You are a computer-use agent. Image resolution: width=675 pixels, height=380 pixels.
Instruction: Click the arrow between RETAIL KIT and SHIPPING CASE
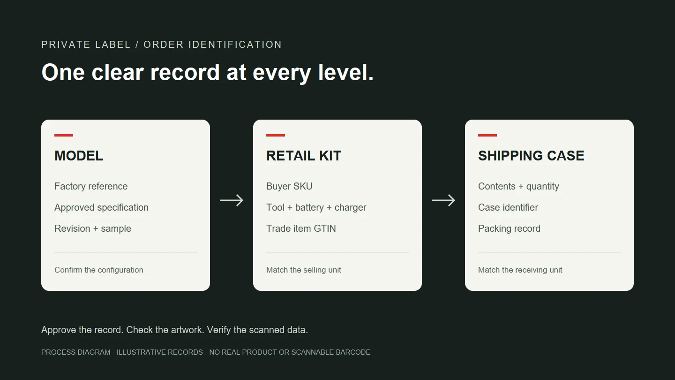(x=443, y=200)
